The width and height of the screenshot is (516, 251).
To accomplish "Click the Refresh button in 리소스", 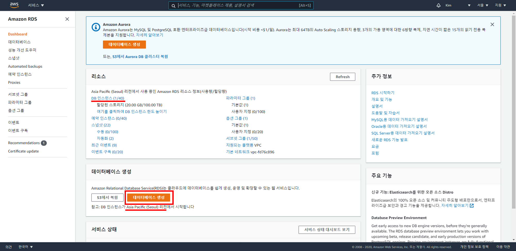I will click(342, 77).
